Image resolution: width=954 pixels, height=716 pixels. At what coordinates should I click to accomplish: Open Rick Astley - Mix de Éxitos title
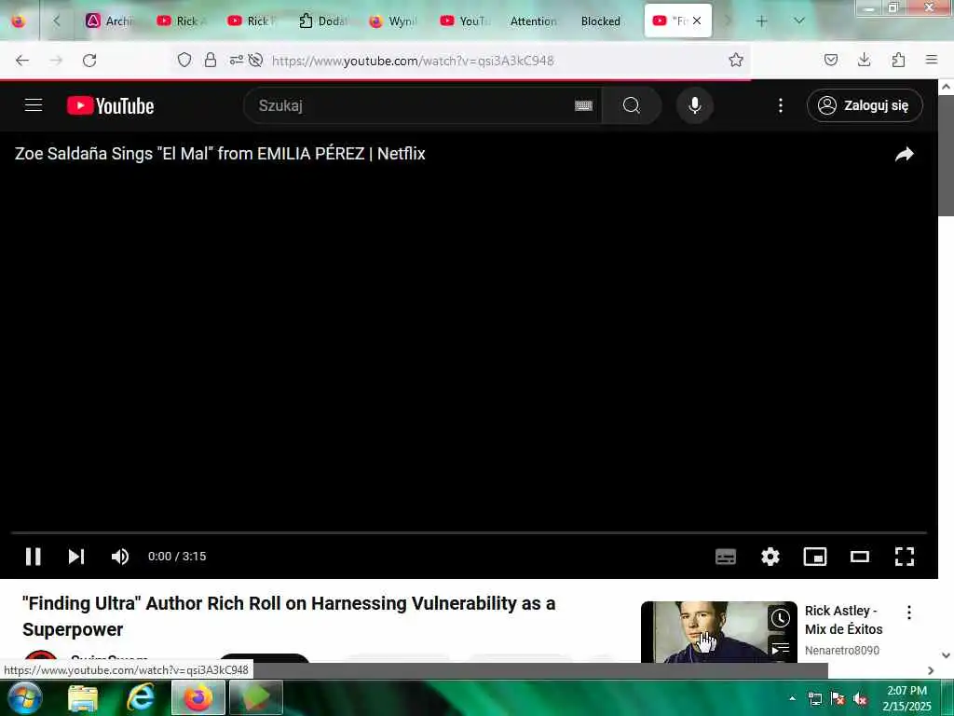pos(843,620)
